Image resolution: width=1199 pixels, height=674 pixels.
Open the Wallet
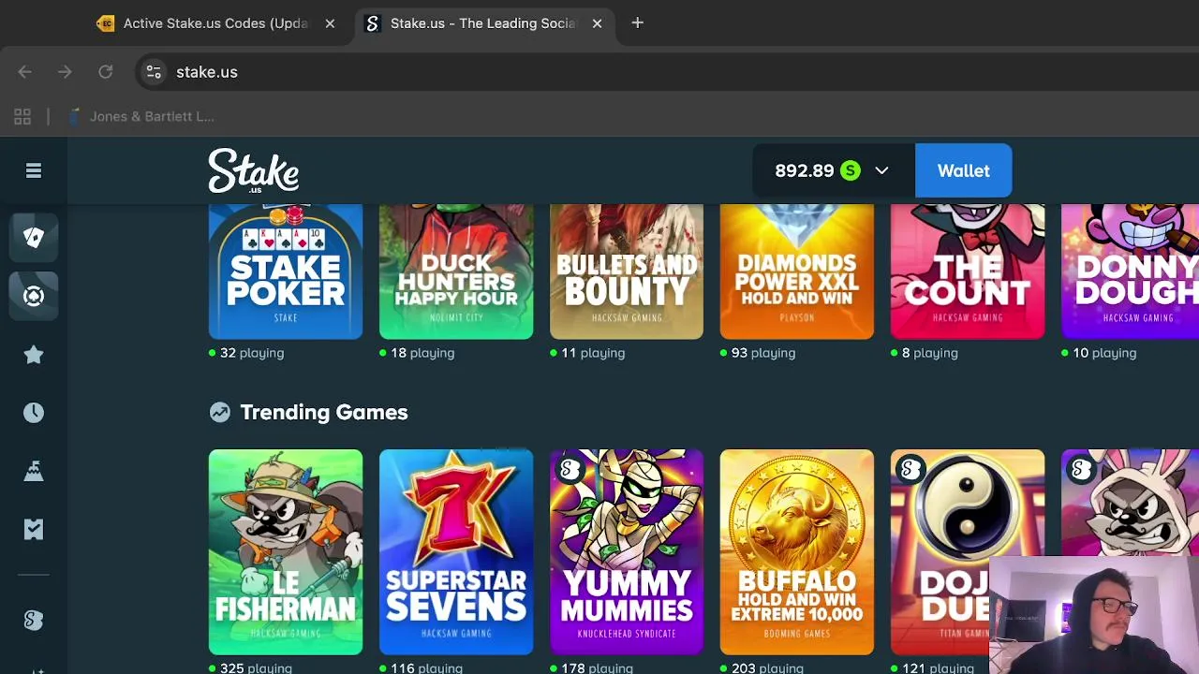pos(963,170)
